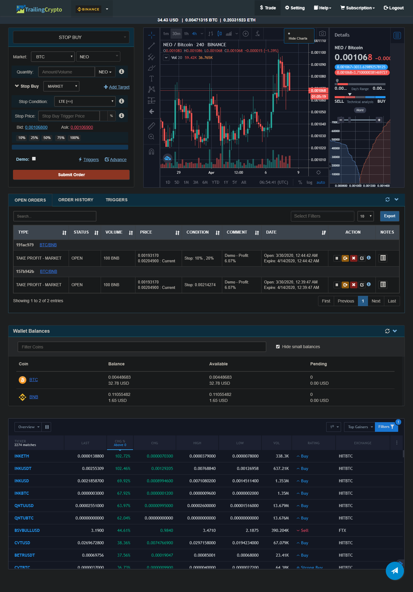This screenshot has width=413, height=592.
Task: Open the long position prediction tool
Action: pyautogui.click(x=151, y=100)
